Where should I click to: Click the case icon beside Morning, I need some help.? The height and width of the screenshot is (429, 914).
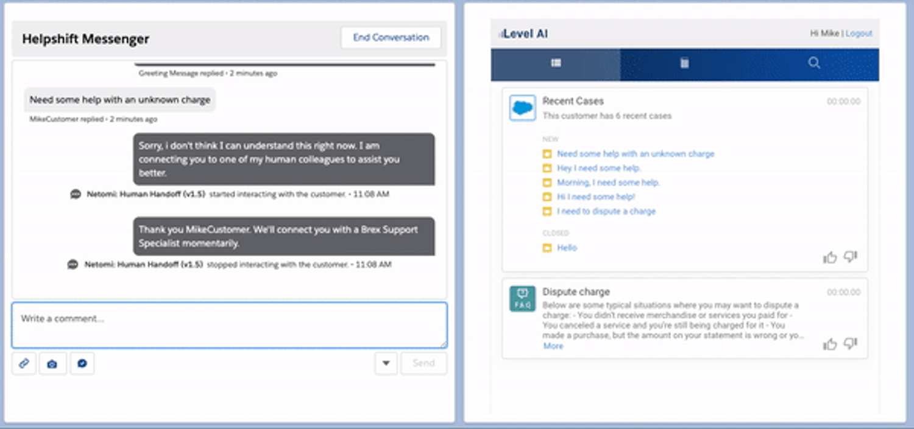click(x=547, y=183)
